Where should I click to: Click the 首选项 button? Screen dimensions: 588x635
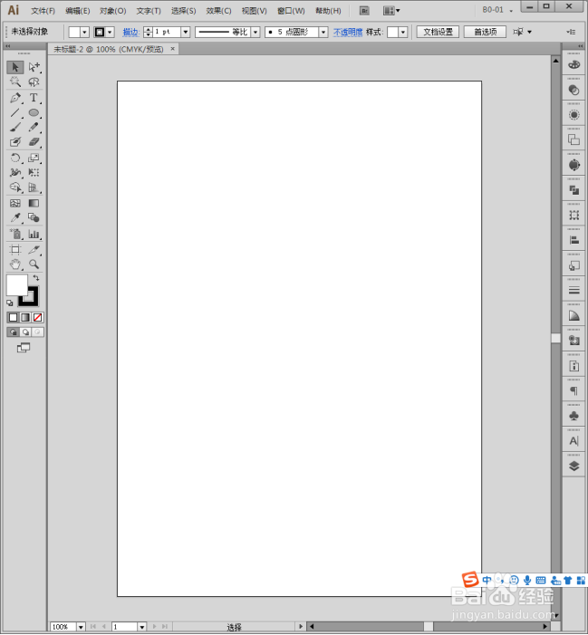pyautogui.click(x=485, y=32)
